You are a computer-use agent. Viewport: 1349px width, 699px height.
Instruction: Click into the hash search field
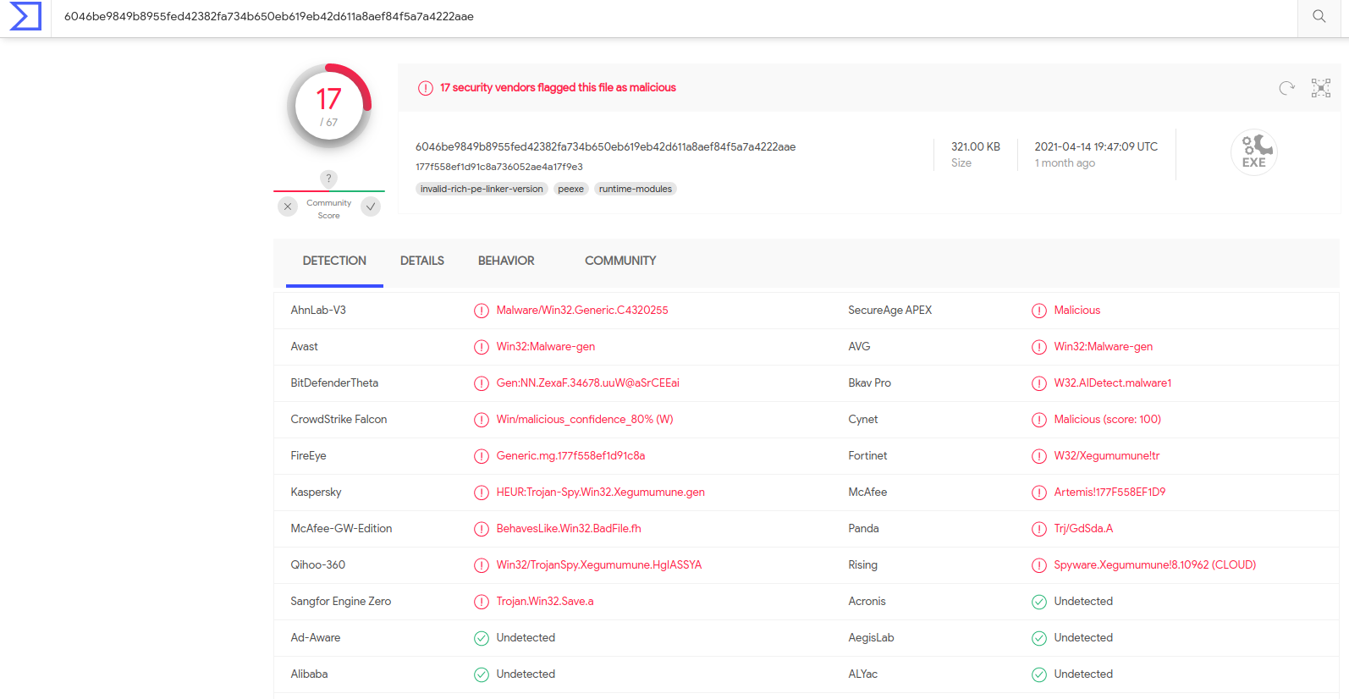pos(592,16)
